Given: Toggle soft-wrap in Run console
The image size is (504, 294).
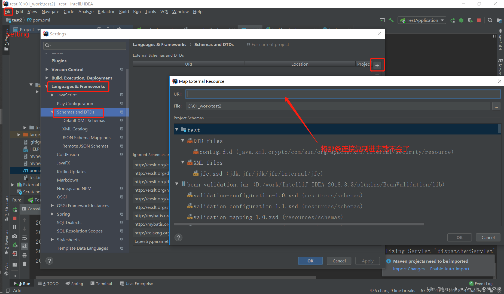Looking at the screenshot, I should coord(25,237).
